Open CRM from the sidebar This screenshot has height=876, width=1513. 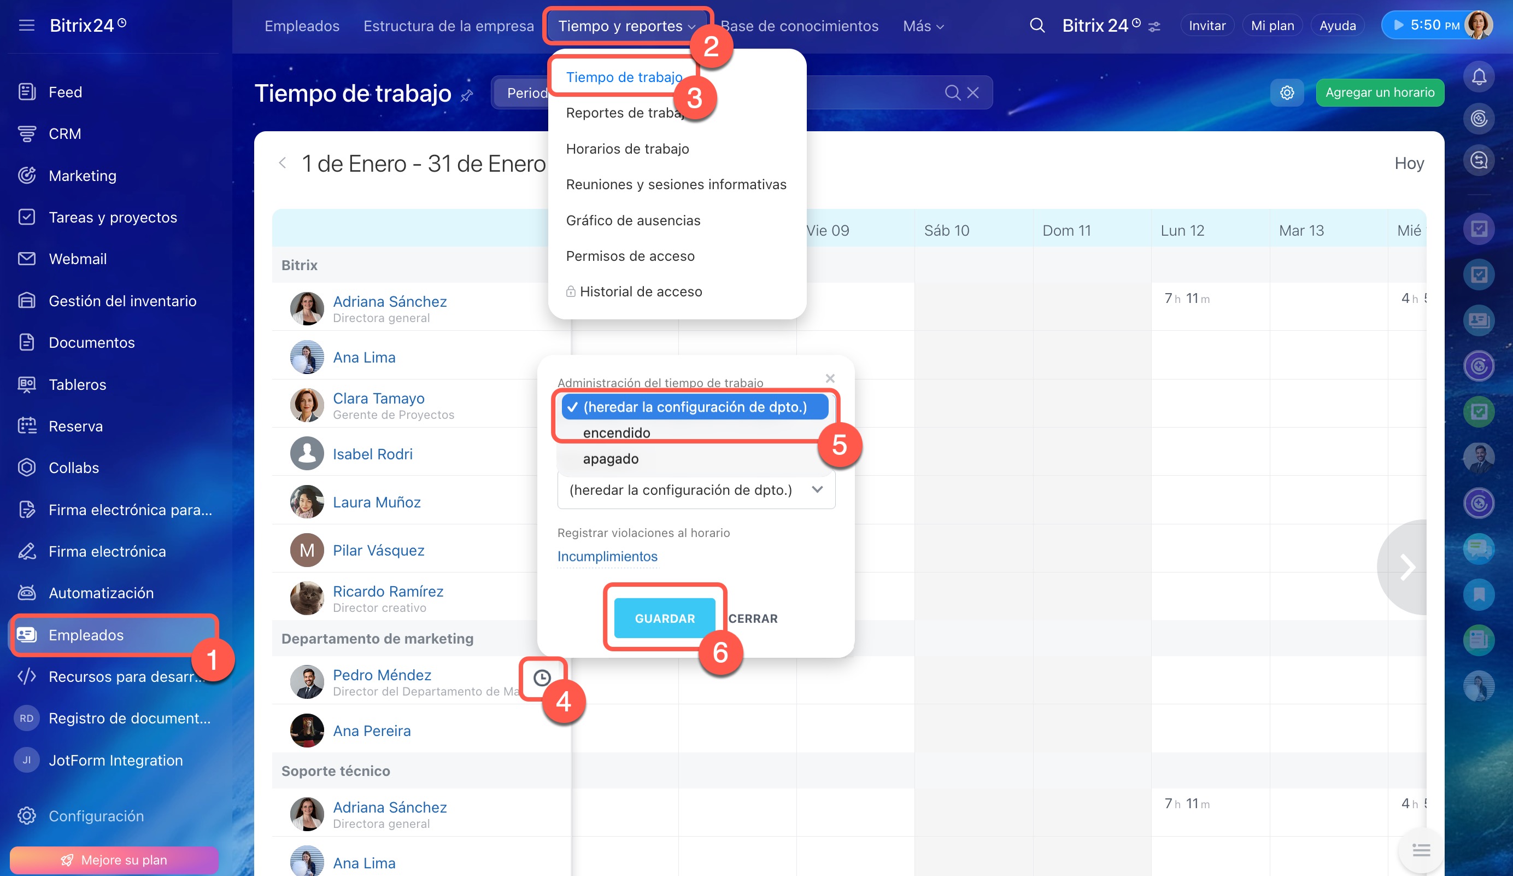tap(64, 133)
